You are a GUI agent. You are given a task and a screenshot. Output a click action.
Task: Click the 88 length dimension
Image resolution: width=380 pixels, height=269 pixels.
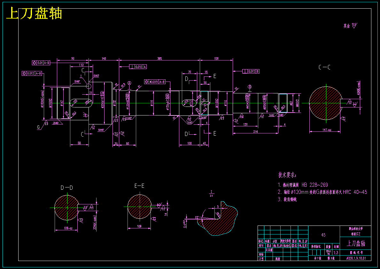(x=79, y=143)
